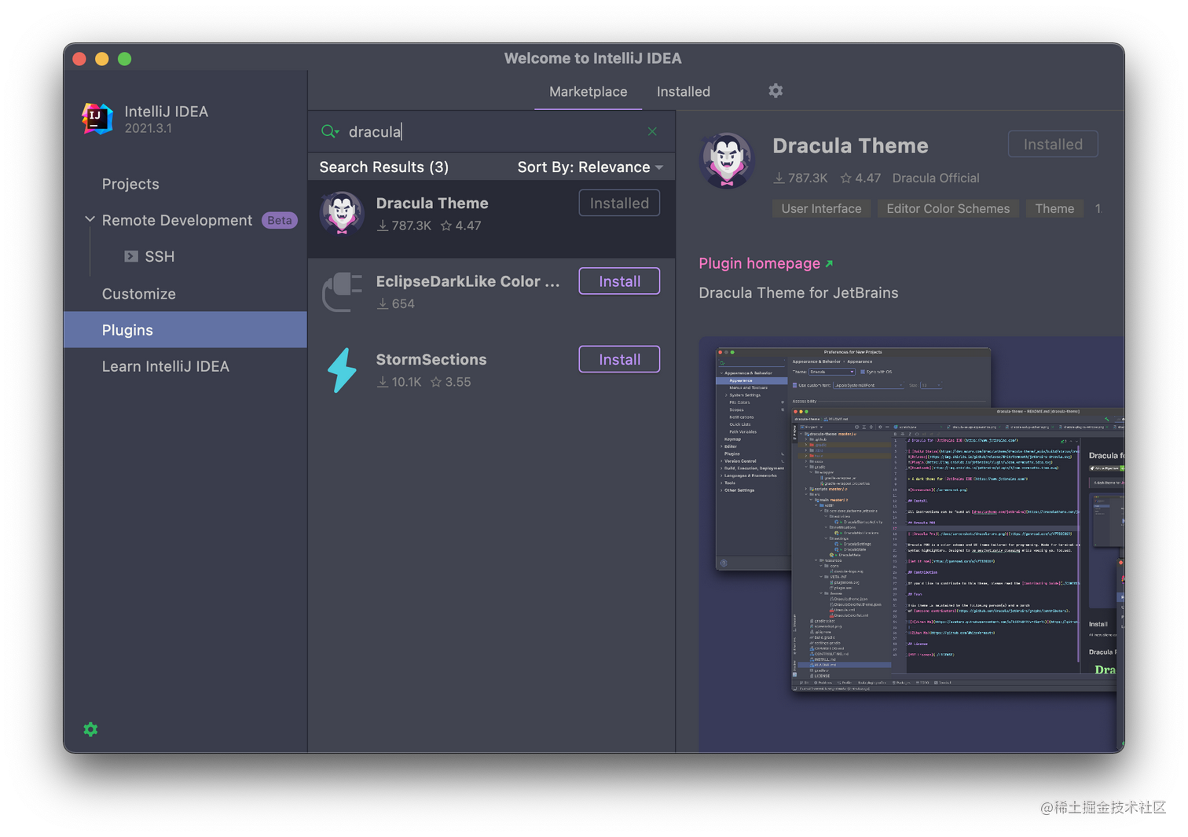Click Installed button in the details panel header
The width and height of the screenshot is (1188, 837).
click(x=1053, y=145)
